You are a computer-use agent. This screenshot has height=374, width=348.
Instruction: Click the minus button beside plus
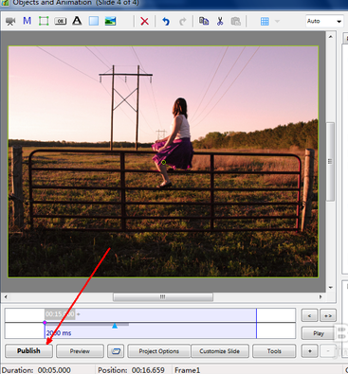pos(328,351)
